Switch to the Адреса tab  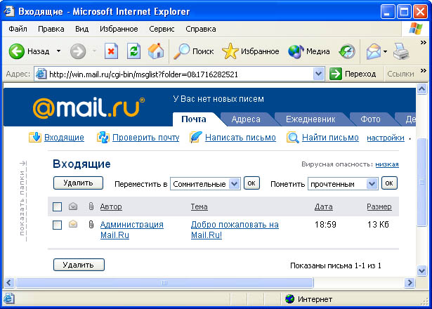click(246, 119)
